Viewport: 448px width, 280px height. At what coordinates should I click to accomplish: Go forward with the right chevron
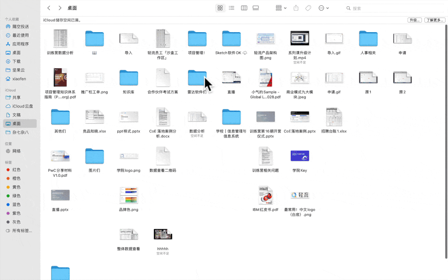pyautogui.click(x=60, y=8)
